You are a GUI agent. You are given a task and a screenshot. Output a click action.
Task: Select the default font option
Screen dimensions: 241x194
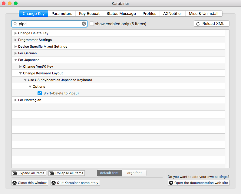[x=109, y=173]
